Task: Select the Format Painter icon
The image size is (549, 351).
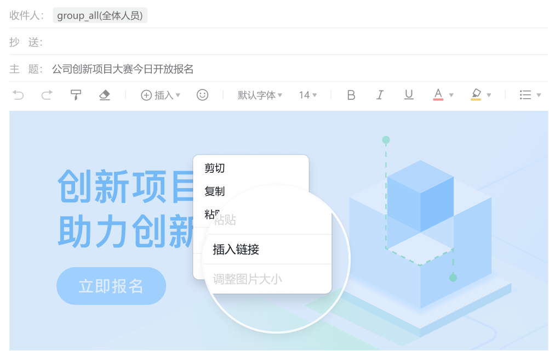Action: 76,94
